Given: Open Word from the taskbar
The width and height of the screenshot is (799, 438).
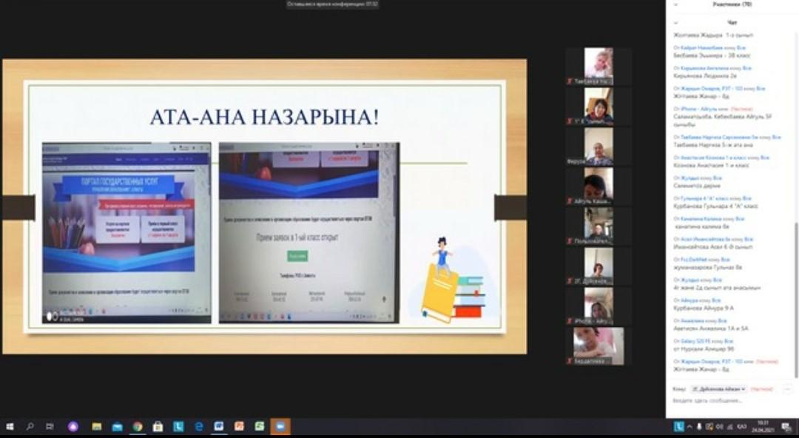Looking at the screenshot, I should (219, 427).
